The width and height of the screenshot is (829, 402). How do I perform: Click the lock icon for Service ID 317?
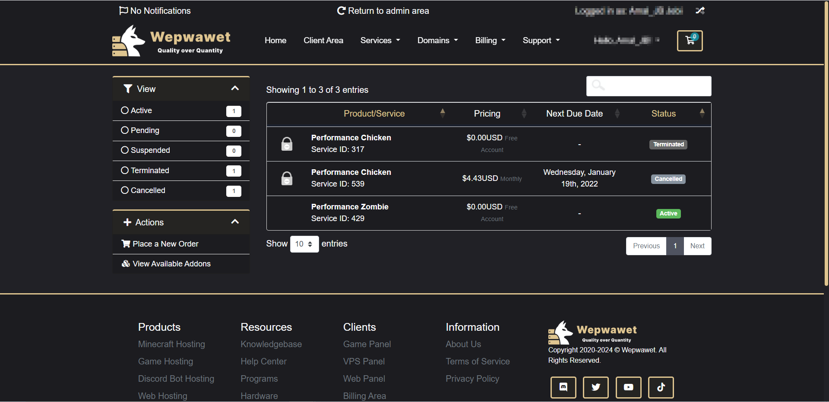tap(287, 144)
